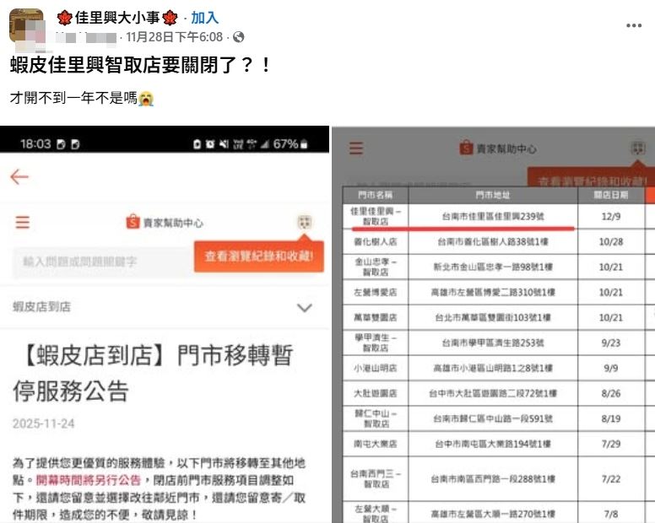Click the public globe privacy icon
655x523 pixels.
[239, 37]
